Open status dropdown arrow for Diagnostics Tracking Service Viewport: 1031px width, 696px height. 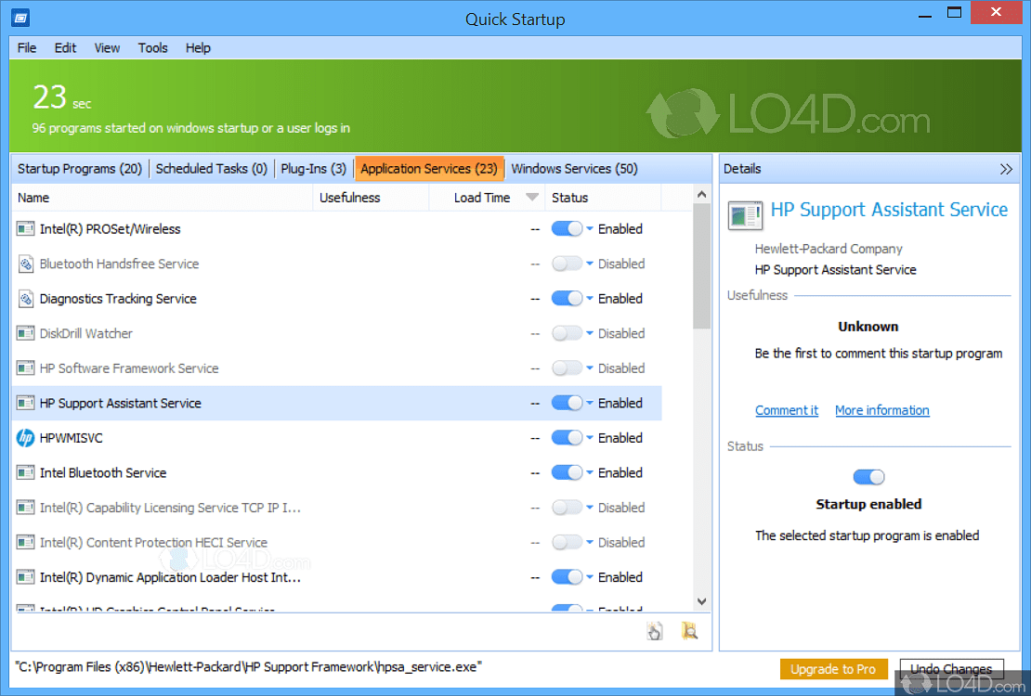590,299
